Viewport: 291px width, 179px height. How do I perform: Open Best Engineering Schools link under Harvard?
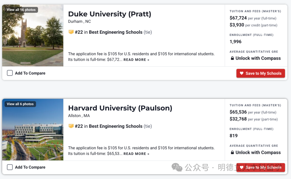click(116, 126)
